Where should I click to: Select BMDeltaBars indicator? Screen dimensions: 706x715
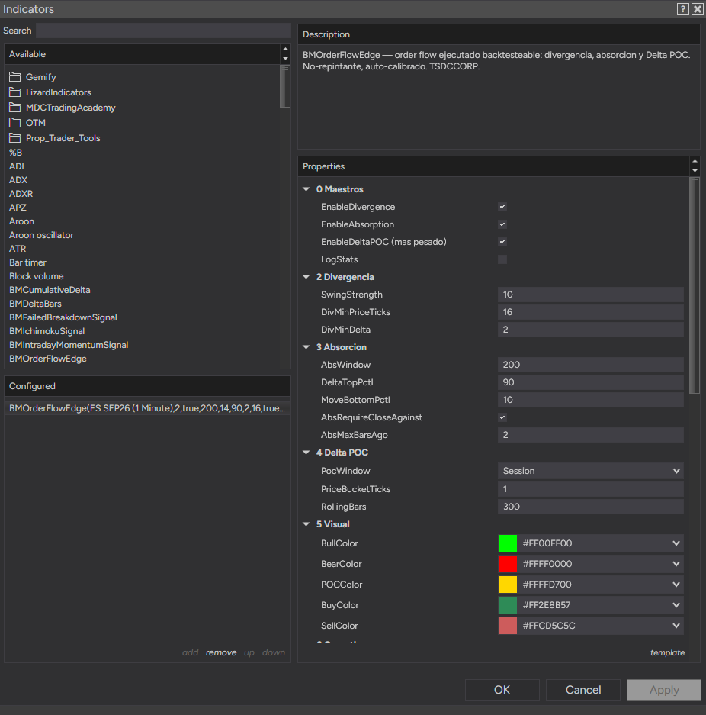pyautogui.click(x=35, y=304)
